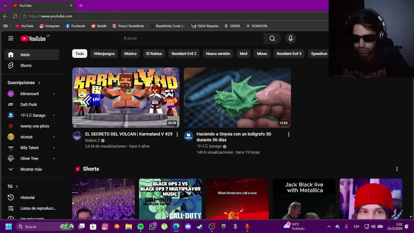Image resolution: width=414 pixels, height=233 pixels.
Task: Click the browser address bar URL
Action: [x=50, y=16]
